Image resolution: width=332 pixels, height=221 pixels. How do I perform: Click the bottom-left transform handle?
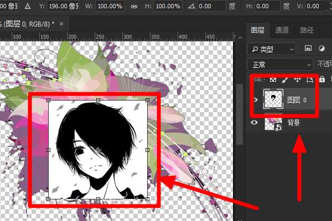pos(49,199)
